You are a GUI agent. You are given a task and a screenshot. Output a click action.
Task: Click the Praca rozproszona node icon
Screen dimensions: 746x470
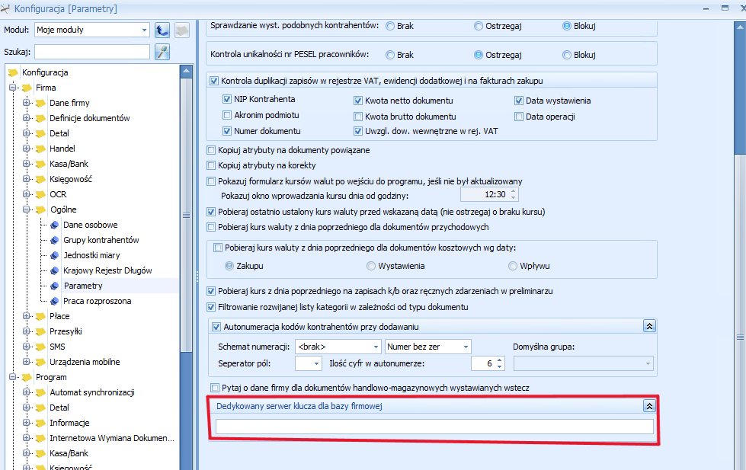55,301
